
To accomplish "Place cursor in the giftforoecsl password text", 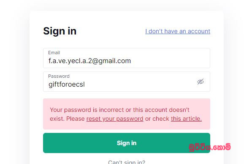I will pyautogui.click(x=67, y=85).
